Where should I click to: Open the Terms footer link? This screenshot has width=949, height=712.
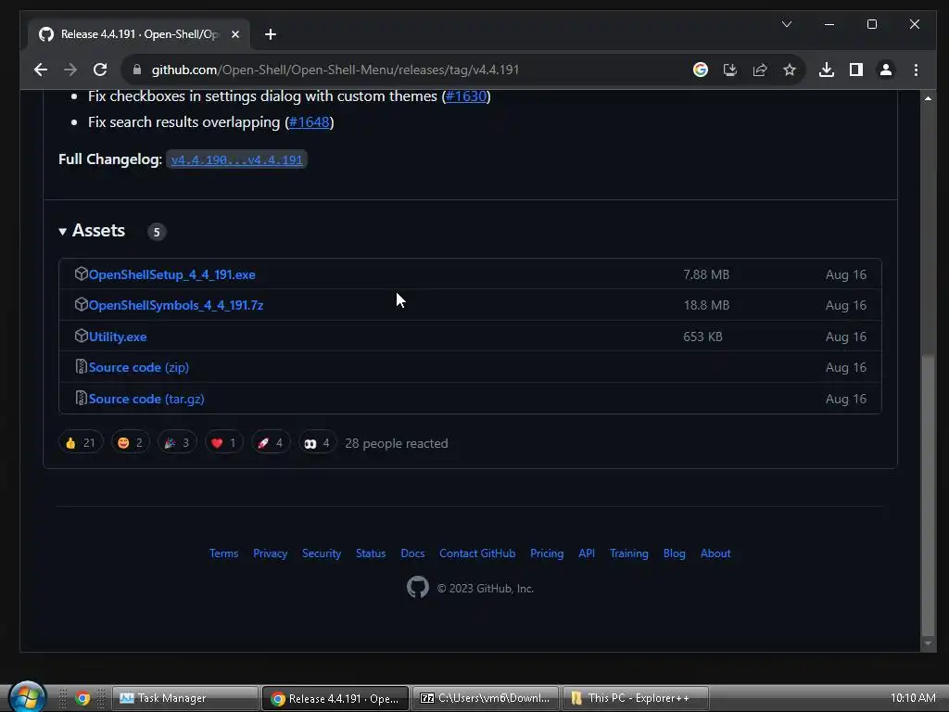[x=224, y=553]
